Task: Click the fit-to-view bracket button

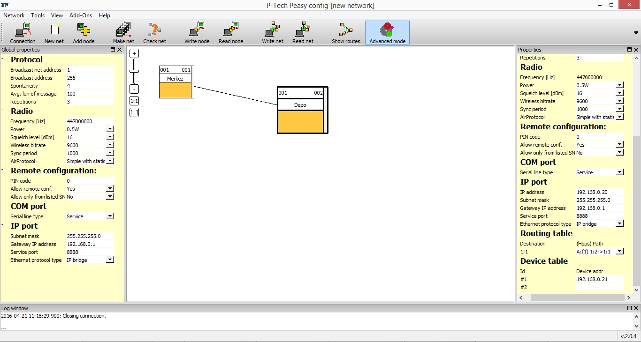Action: click(134, 112)
